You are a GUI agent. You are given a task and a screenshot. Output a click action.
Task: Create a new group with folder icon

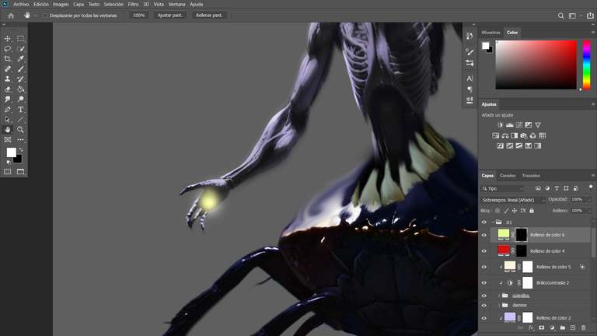tap(562, 327)
